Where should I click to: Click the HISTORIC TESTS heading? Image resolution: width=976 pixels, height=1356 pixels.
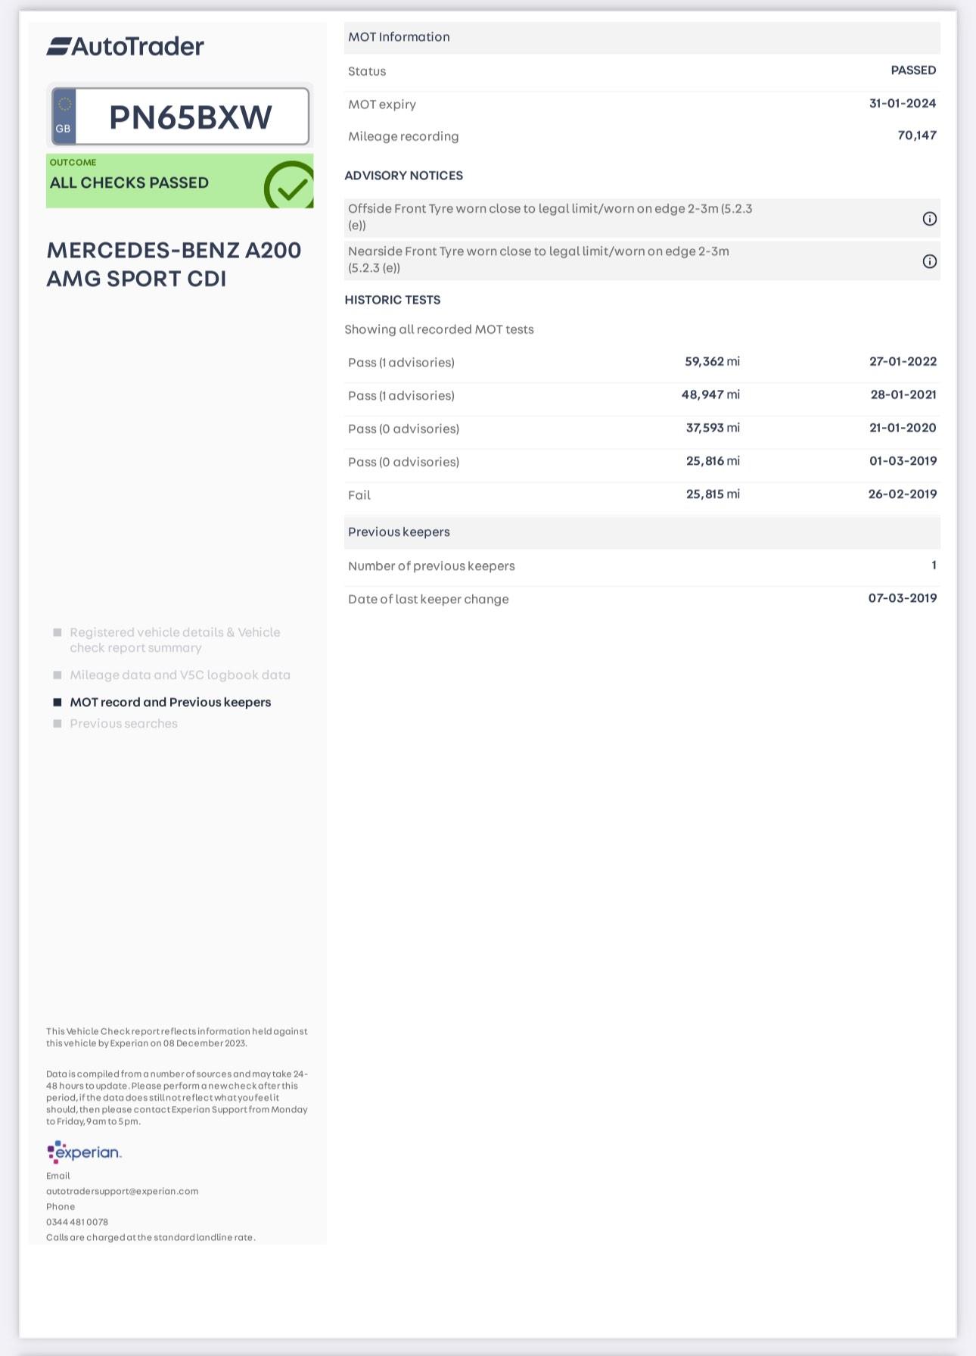pyautogui.click(x=393, y=300)
